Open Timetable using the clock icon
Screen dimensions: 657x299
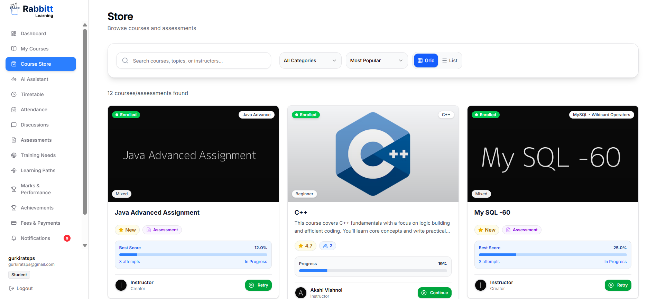tap(14, 94)
